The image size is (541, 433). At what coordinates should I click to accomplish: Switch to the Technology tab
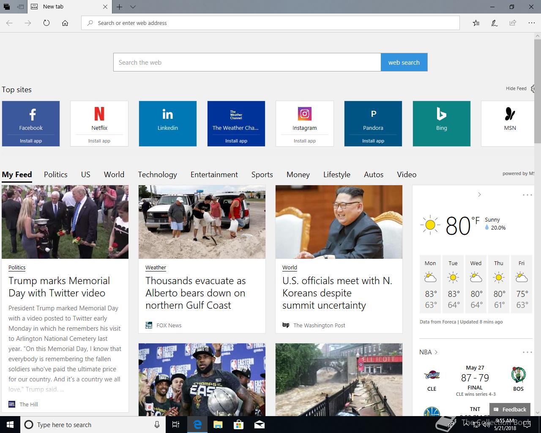click(157, 175)
